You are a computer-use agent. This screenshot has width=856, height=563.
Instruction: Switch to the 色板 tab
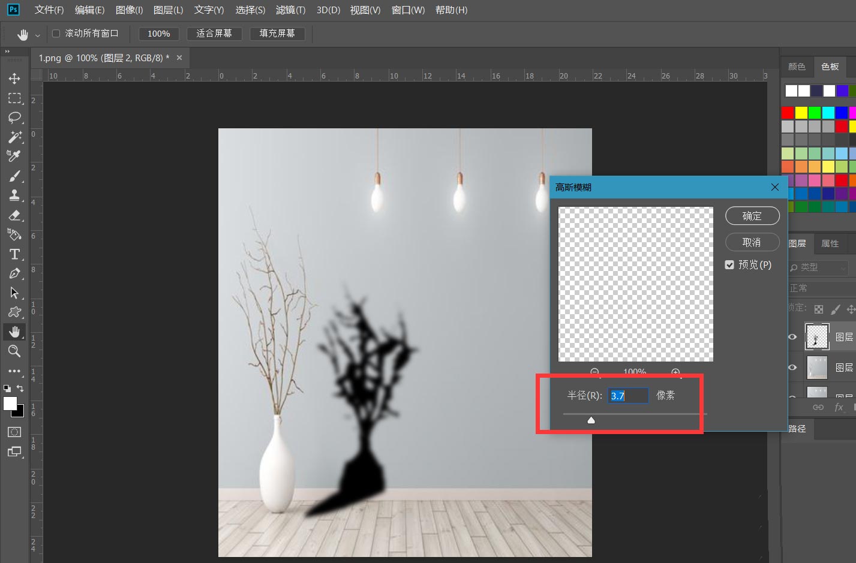[x=830, y=67]
